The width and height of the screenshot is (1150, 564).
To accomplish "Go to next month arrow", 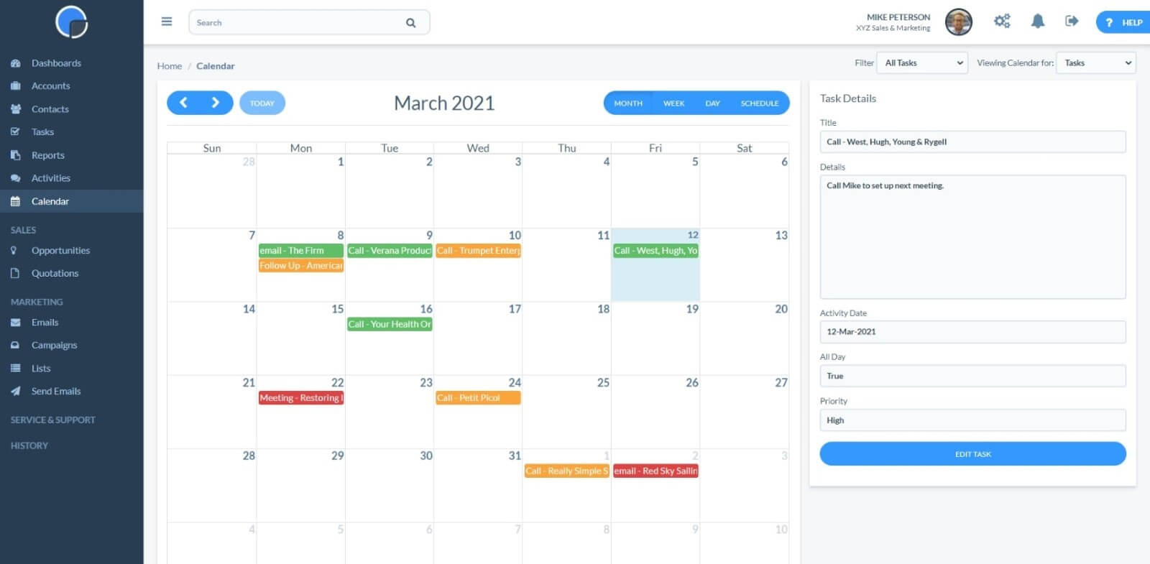I will [216, 103].
